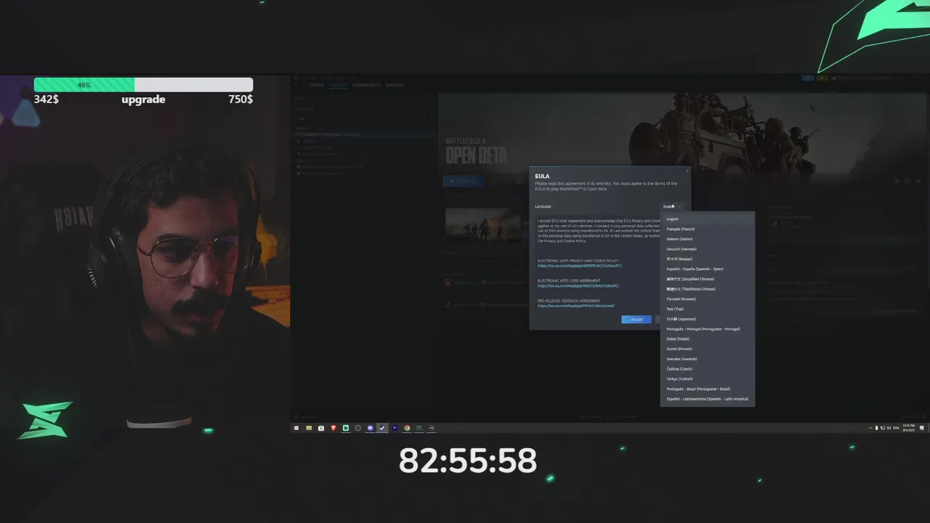This screenshot has width=930, height=523.
Task: Open the Windows notification center
Action: (923, 428)
